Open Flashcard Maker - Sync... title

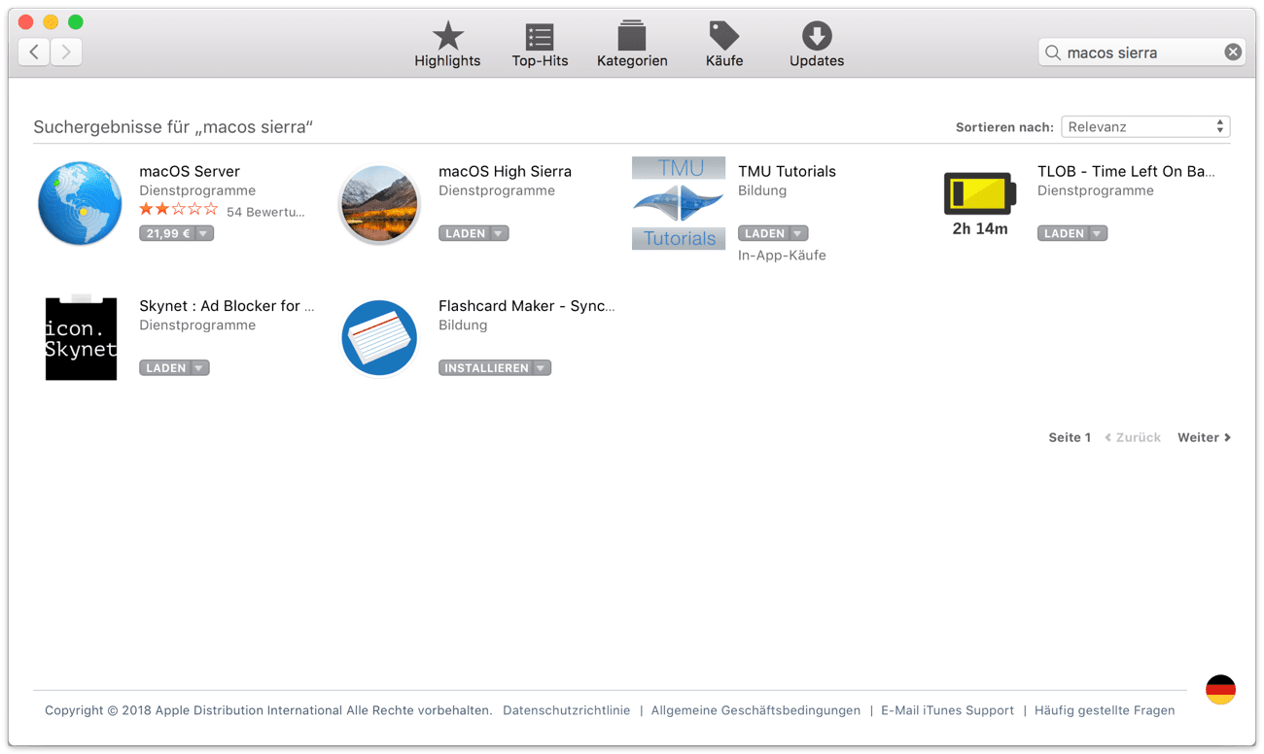click(x=526, y=306)
